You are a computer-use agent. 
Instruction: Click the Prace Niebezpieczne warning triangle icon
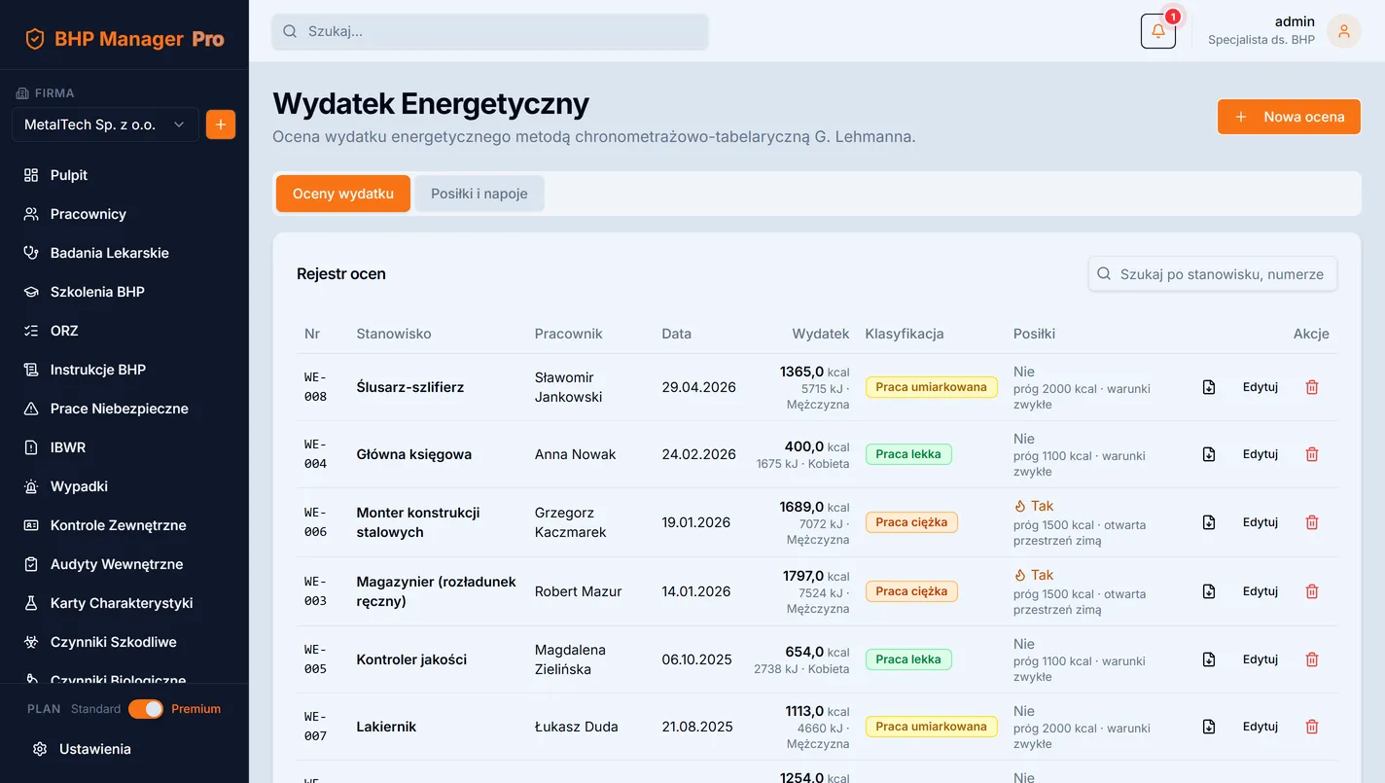point(31,409)
